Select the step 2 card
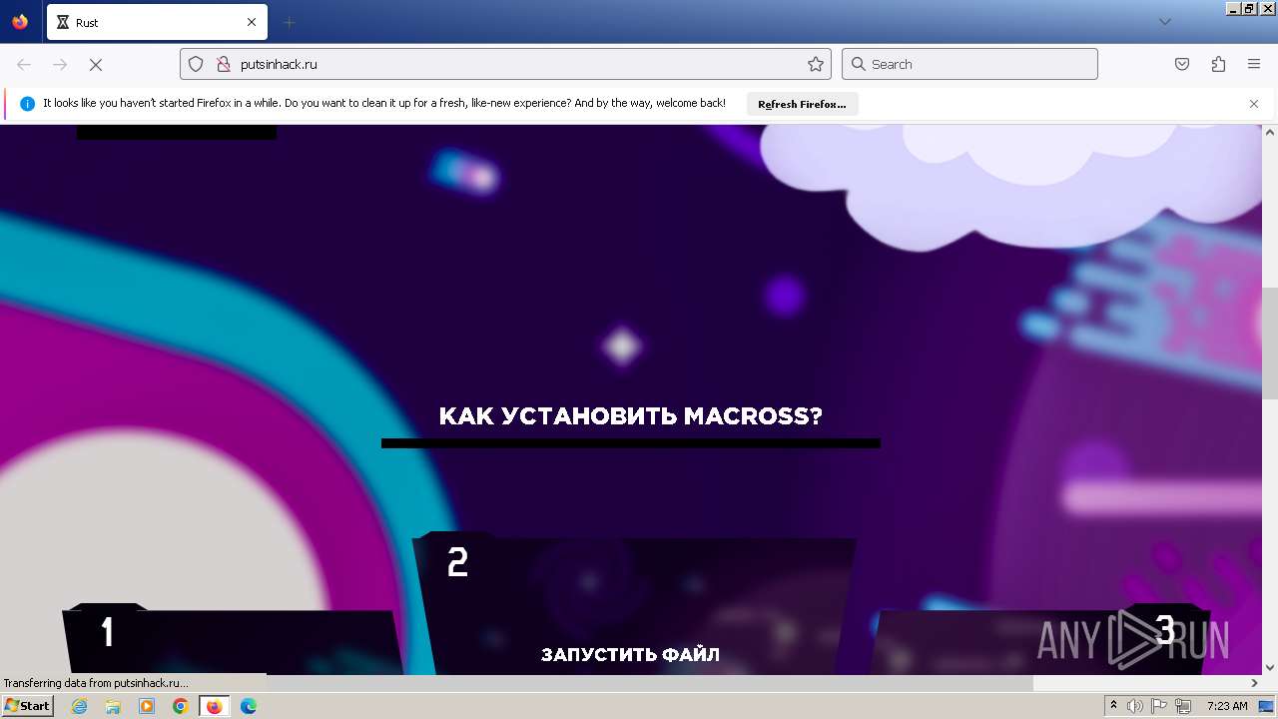 coord(635,603)
